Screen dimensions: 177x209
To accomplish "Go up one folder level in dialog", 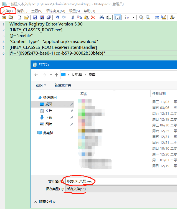I will [x=57, y=75].
